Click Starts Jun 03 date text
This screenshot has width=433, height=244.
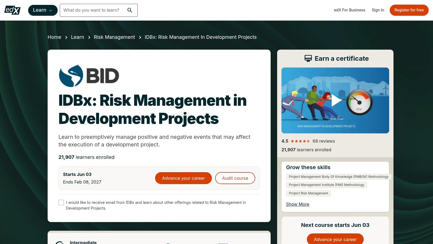77,174
